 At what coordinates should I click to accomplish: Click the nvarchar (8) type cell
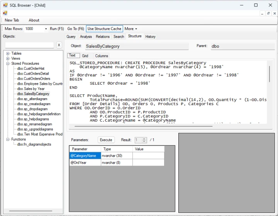coord(117,162)
